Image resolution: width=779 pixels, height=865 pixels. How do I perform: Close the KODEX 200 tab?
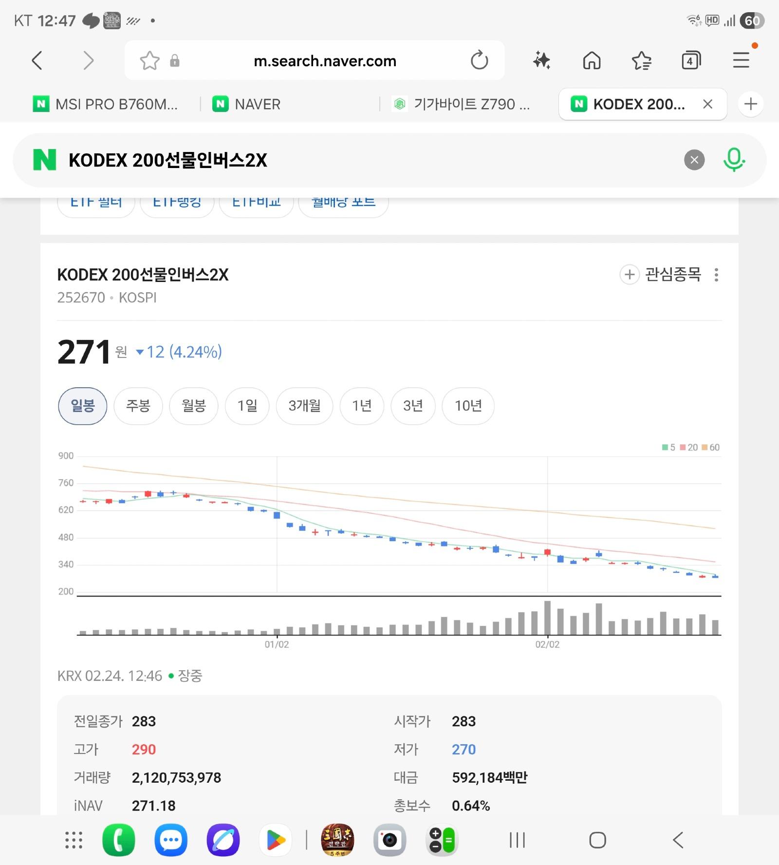coord(708,104)
